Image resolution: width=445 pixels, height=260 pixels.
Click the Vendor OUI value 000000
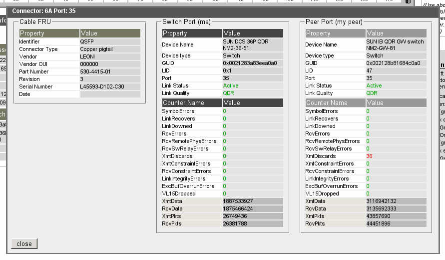click(89, 64)
